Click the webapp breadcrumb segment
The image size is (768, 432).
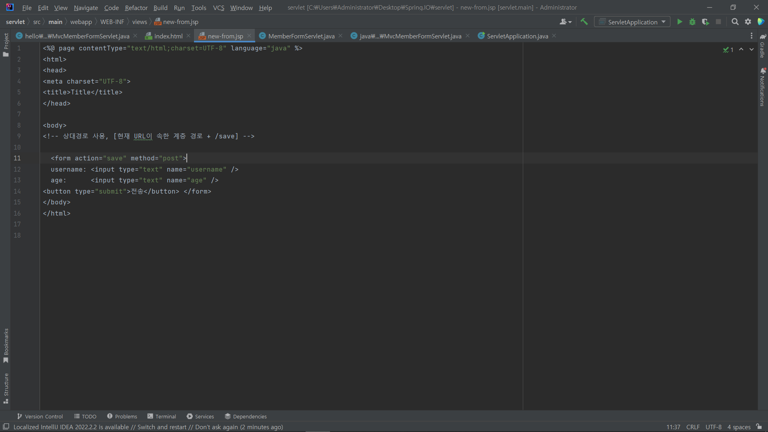click(81, 22)
